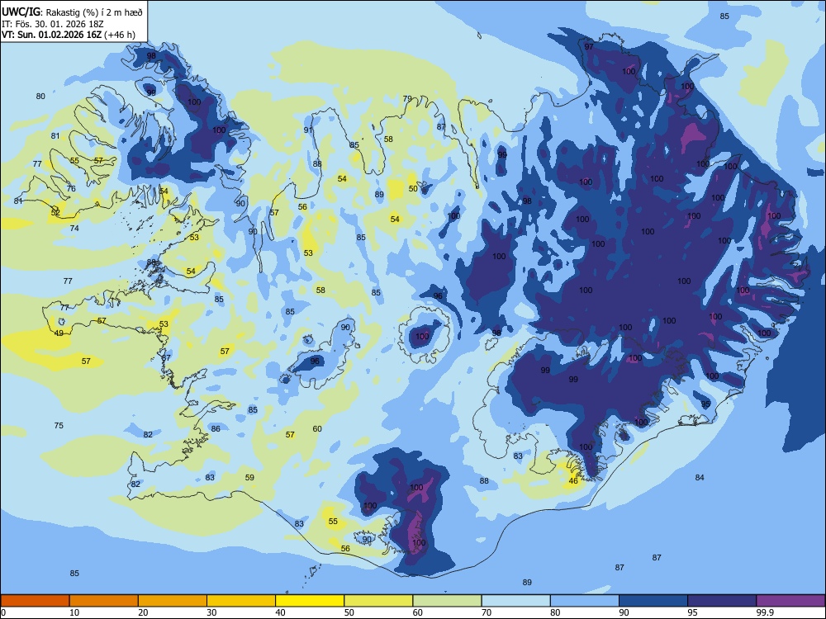
Task: Pick the purple 99.9+ legend swatch
Action: point(790,601)
